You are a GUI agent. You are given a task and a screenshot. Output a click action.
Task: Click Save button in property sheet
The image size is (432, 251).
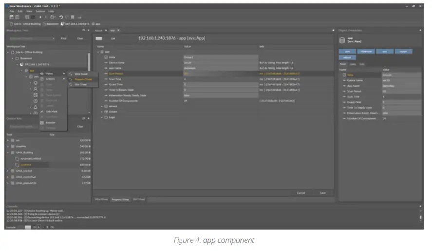coord(322,193)
